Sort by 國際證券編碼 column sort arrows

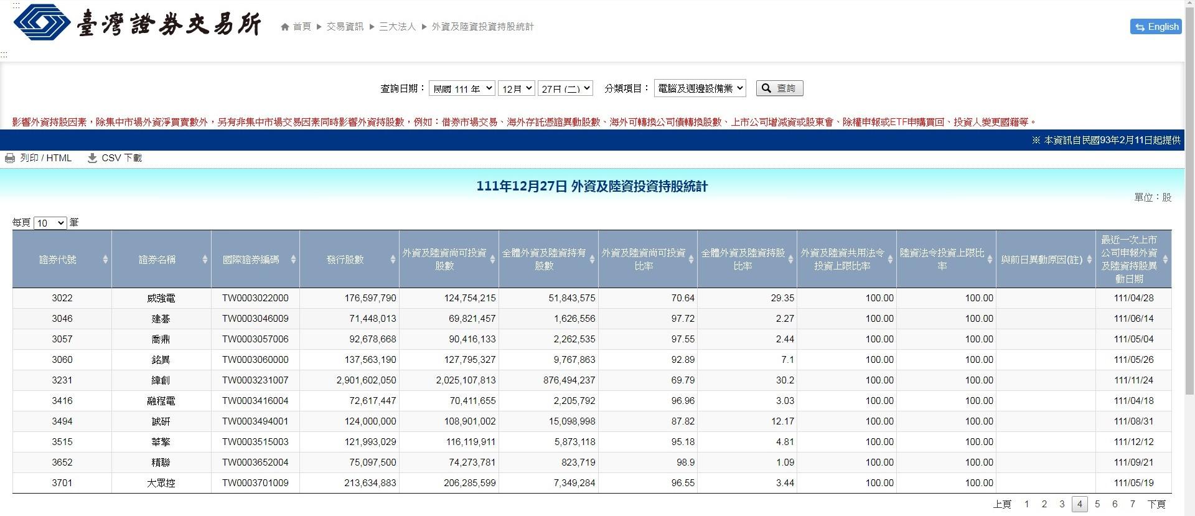pos(293,260)
